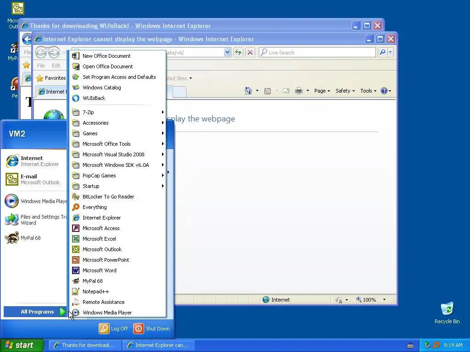Launch Windows Media Player from programs list
The height and width of the screenshot is (352, 470).
pos(117,313)
